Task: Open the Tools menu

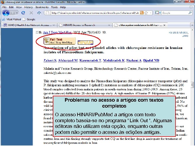Action: pyautogui.click(x=54, y=7)
